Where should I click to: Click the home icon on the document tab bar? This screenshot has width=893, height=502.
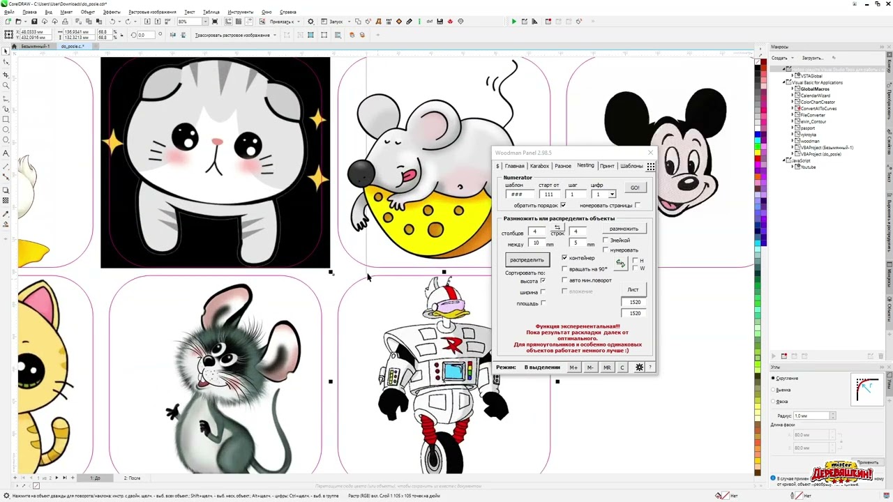(15, 46)
